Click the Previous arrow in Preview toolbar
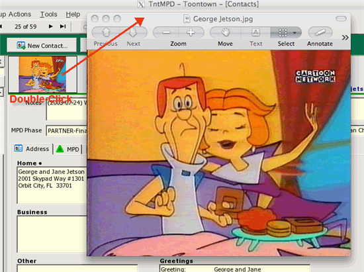Image resolution: width=364 pixels, height=272 pixels. click(106, 32)
